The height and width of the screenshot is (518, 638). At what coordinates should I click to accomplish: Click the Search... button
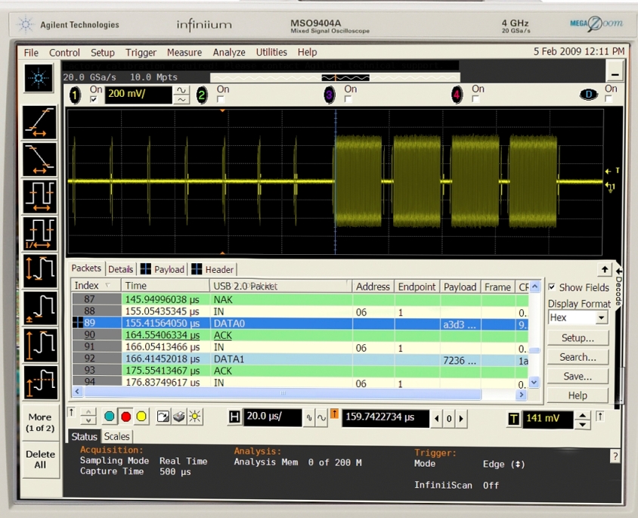point(578,357)
